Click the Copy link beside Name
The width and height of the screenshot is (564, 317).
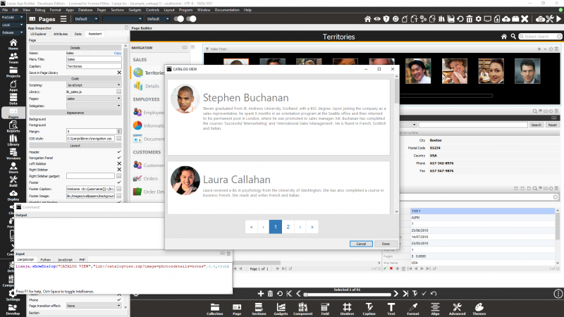[x=118, y=54]
